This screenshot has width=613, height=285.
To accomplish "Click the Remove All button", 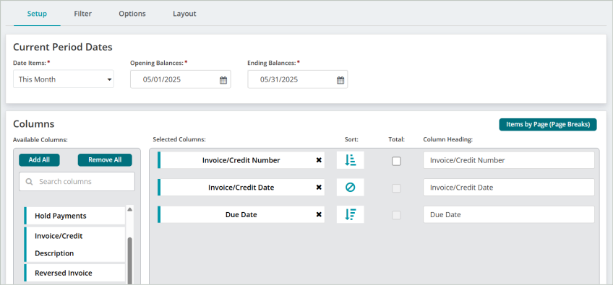I will pos(105,160).
